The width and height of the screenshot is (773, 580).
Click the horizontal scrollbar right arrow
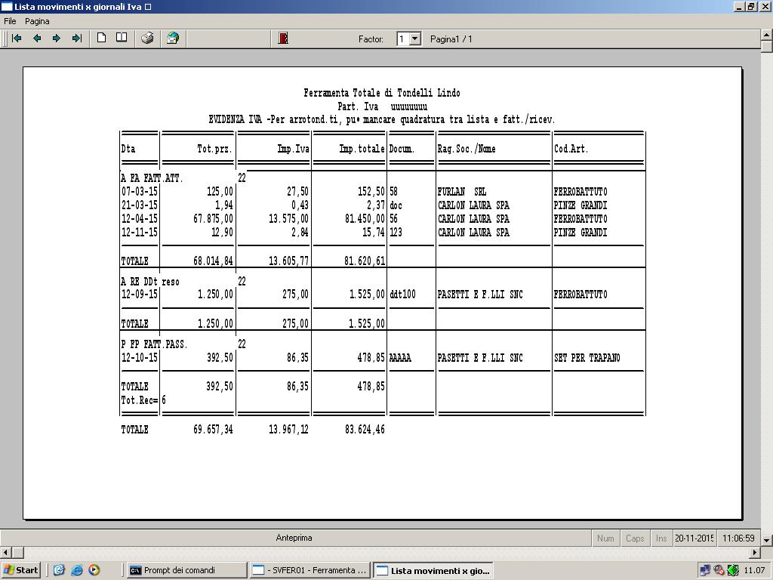pyautogui.click(x=755, y=552)
